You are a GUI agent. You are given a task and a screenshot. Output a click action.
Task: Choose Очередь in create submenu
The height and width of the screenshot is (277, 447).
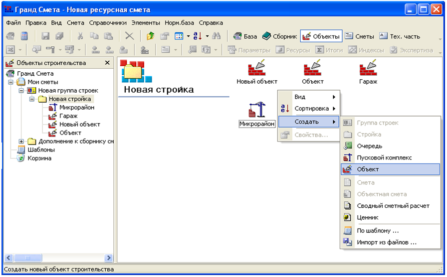pos(391,146)
